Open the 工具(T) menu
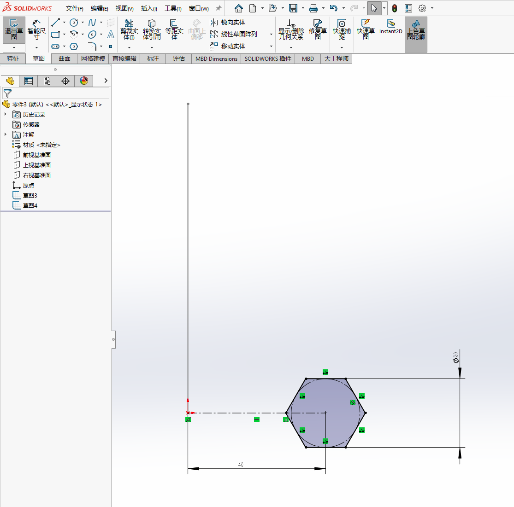Image resolution: width=514 pixels, height=507 pixels. (173, 8)
